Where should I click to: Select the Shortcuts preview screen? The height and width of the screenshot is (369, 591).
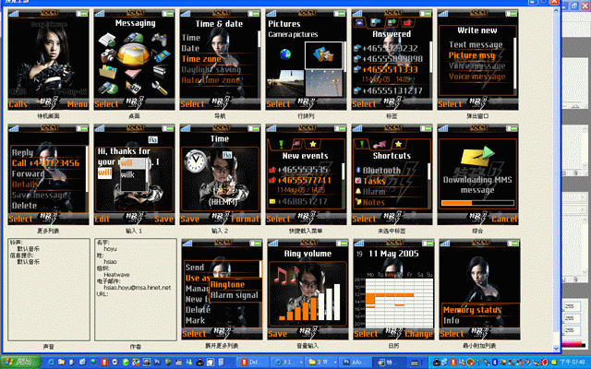click(392, 174)
